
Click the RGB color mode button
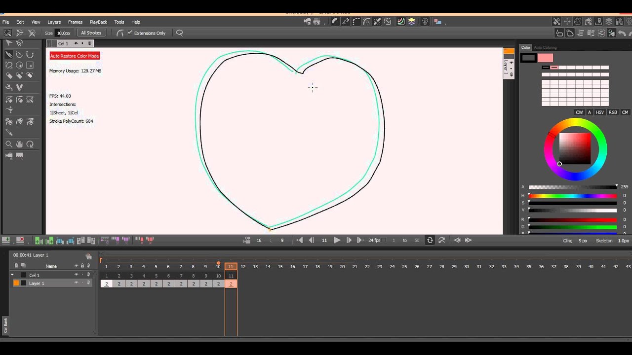[613, 112]
